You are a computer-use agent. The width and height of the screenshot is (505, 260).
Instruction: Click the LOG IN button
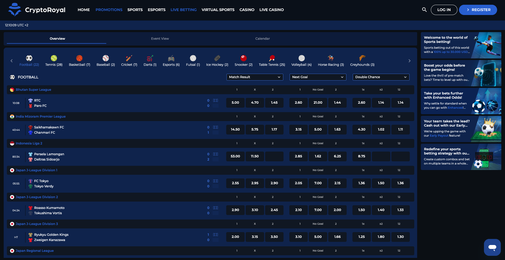(444, 10)
